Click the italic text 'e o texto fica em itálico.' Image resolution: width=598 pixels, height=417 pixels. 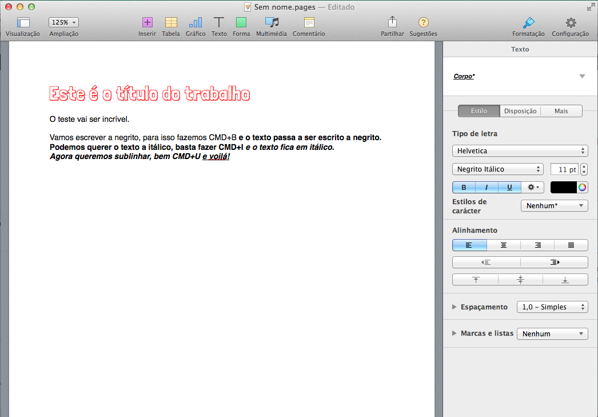[x=290, y=147]
